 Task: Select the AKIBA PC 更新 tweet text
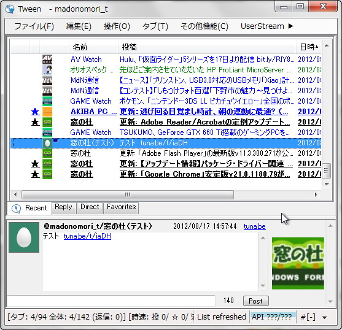click(204, 112)
